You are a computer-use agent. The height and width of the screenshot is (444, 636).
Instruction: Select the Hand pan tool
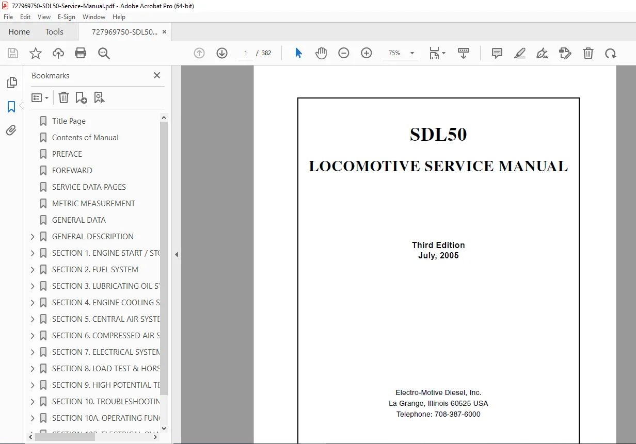pyautogui.click(x=321, y=53)
